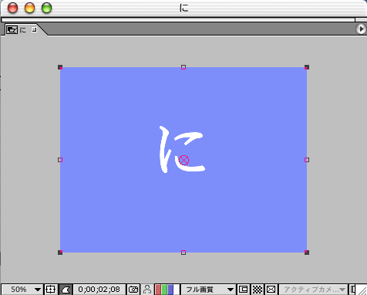Toggle the title/action safe guides icon
The height and width of the screenshot is (295, 367).
coord(51,290)
